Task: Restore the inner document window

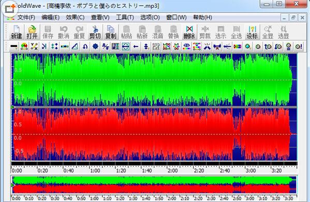Action: click(293, 18)
